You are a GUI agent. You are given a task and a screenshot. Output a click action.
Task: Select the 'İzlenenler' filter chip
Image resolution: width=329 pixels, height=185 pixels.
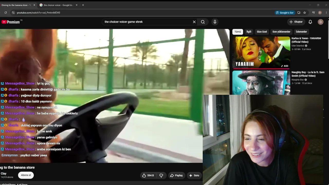click(301, 32)
